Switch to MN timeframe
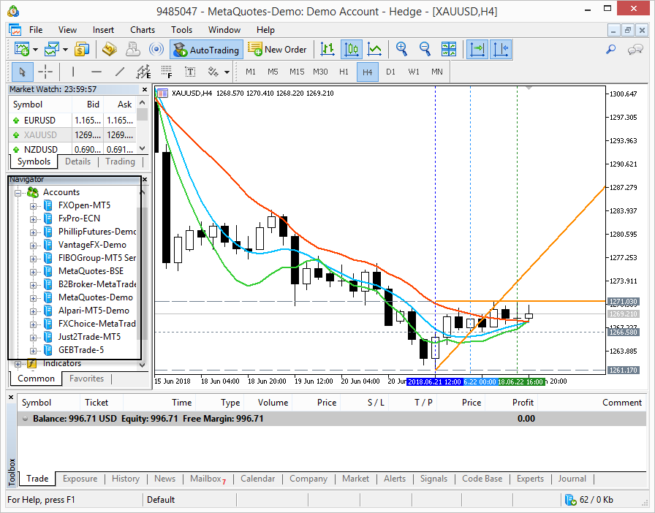 click(x=437, y=72)
